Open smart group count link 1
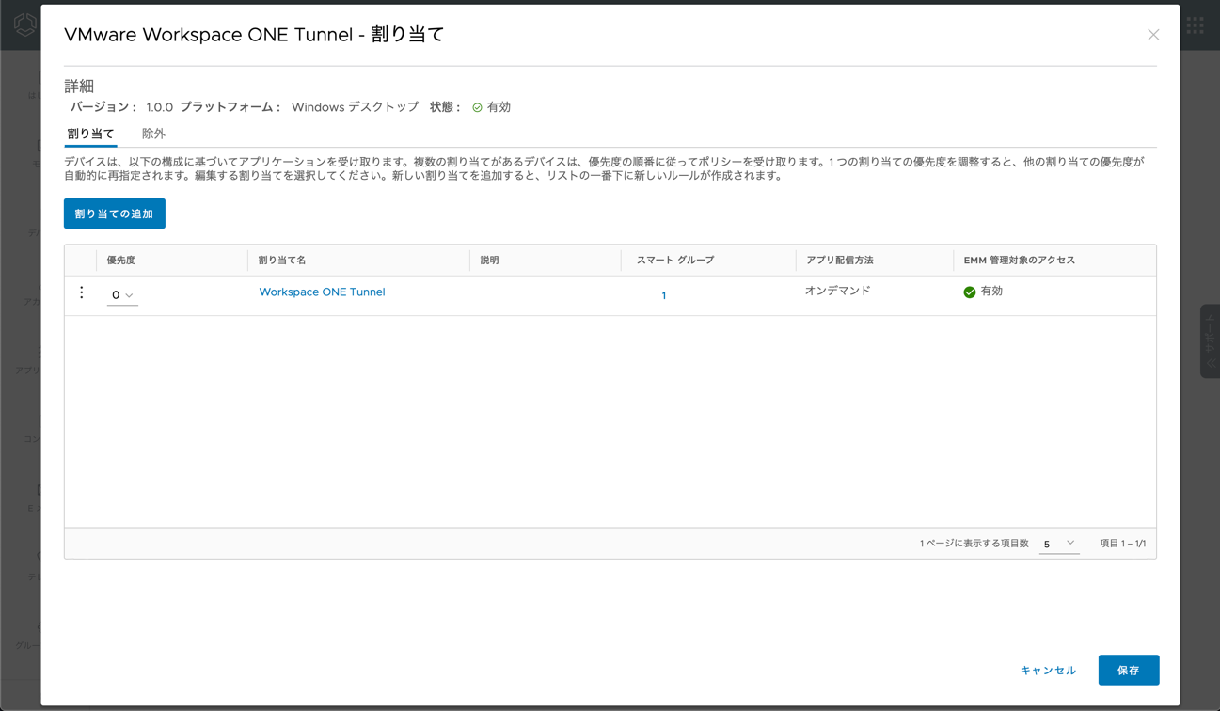 664,295
